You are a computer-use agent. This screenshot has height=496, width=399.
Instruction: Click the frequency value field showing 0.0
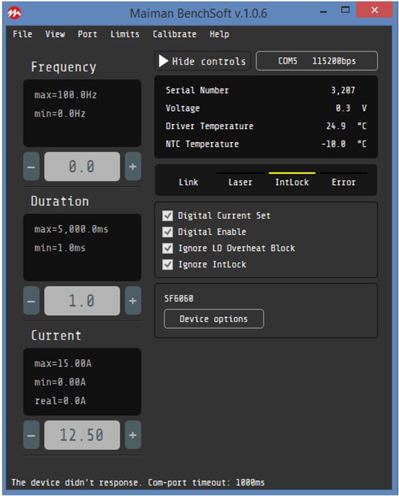(x=82, y=166)
